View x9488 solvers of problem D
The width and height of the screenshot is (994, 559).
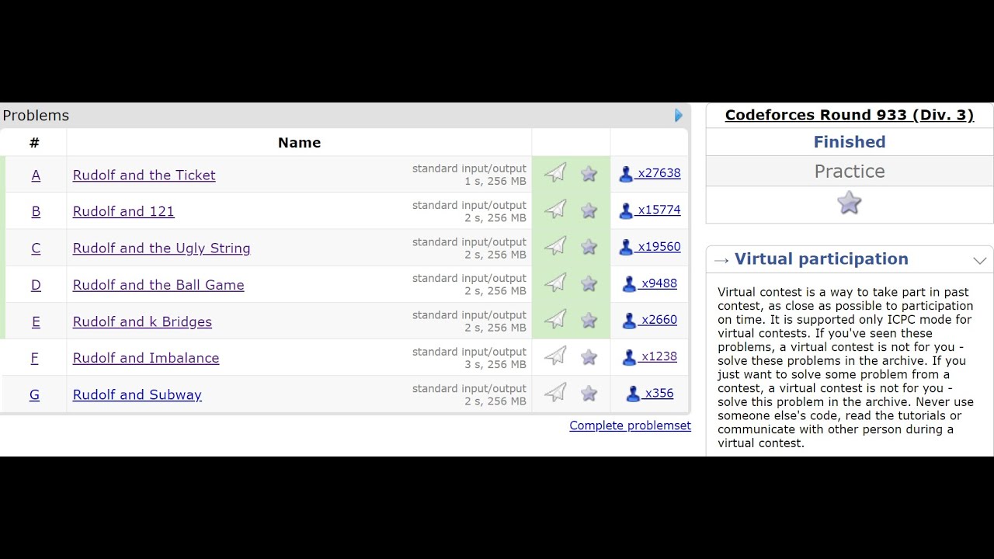click(x=650, y=283)
